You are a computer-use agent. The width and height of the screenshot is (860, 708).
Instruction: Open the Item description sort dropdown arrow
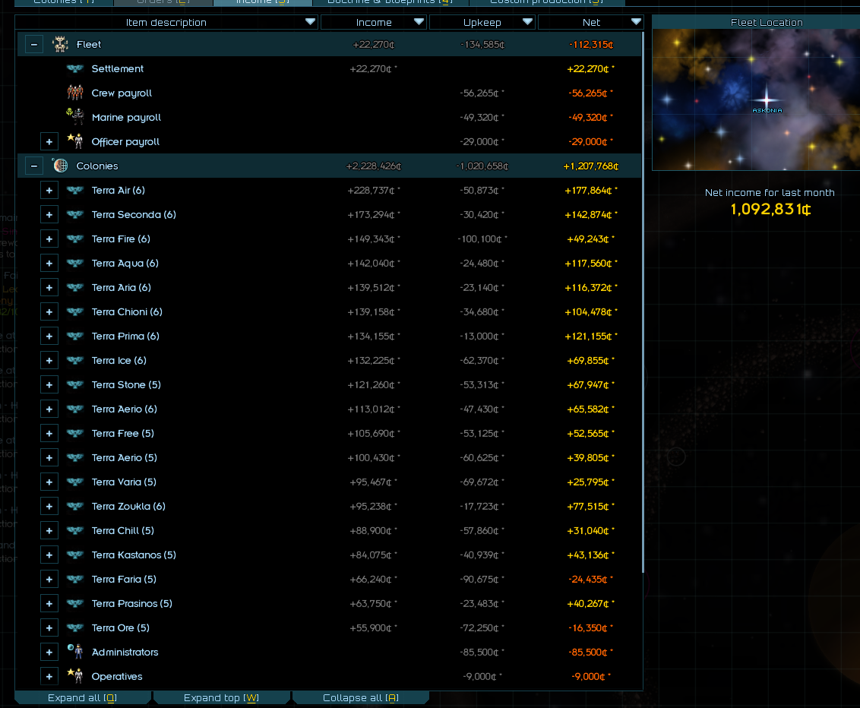click(x=310, y=22)
